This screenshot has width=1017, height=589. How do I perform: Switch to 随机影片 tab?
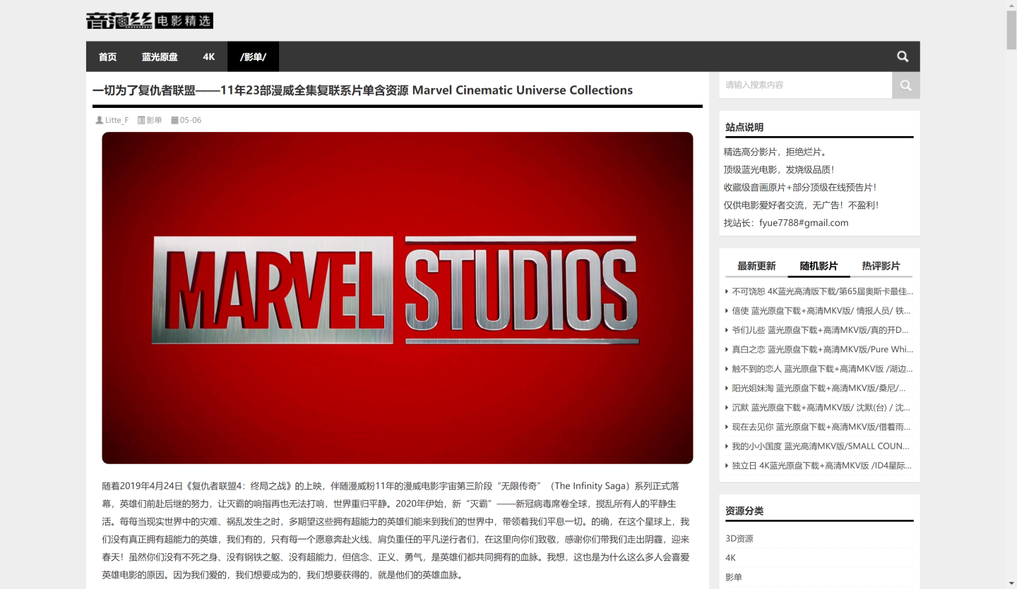pyautogui.click(x=819, y=266)
